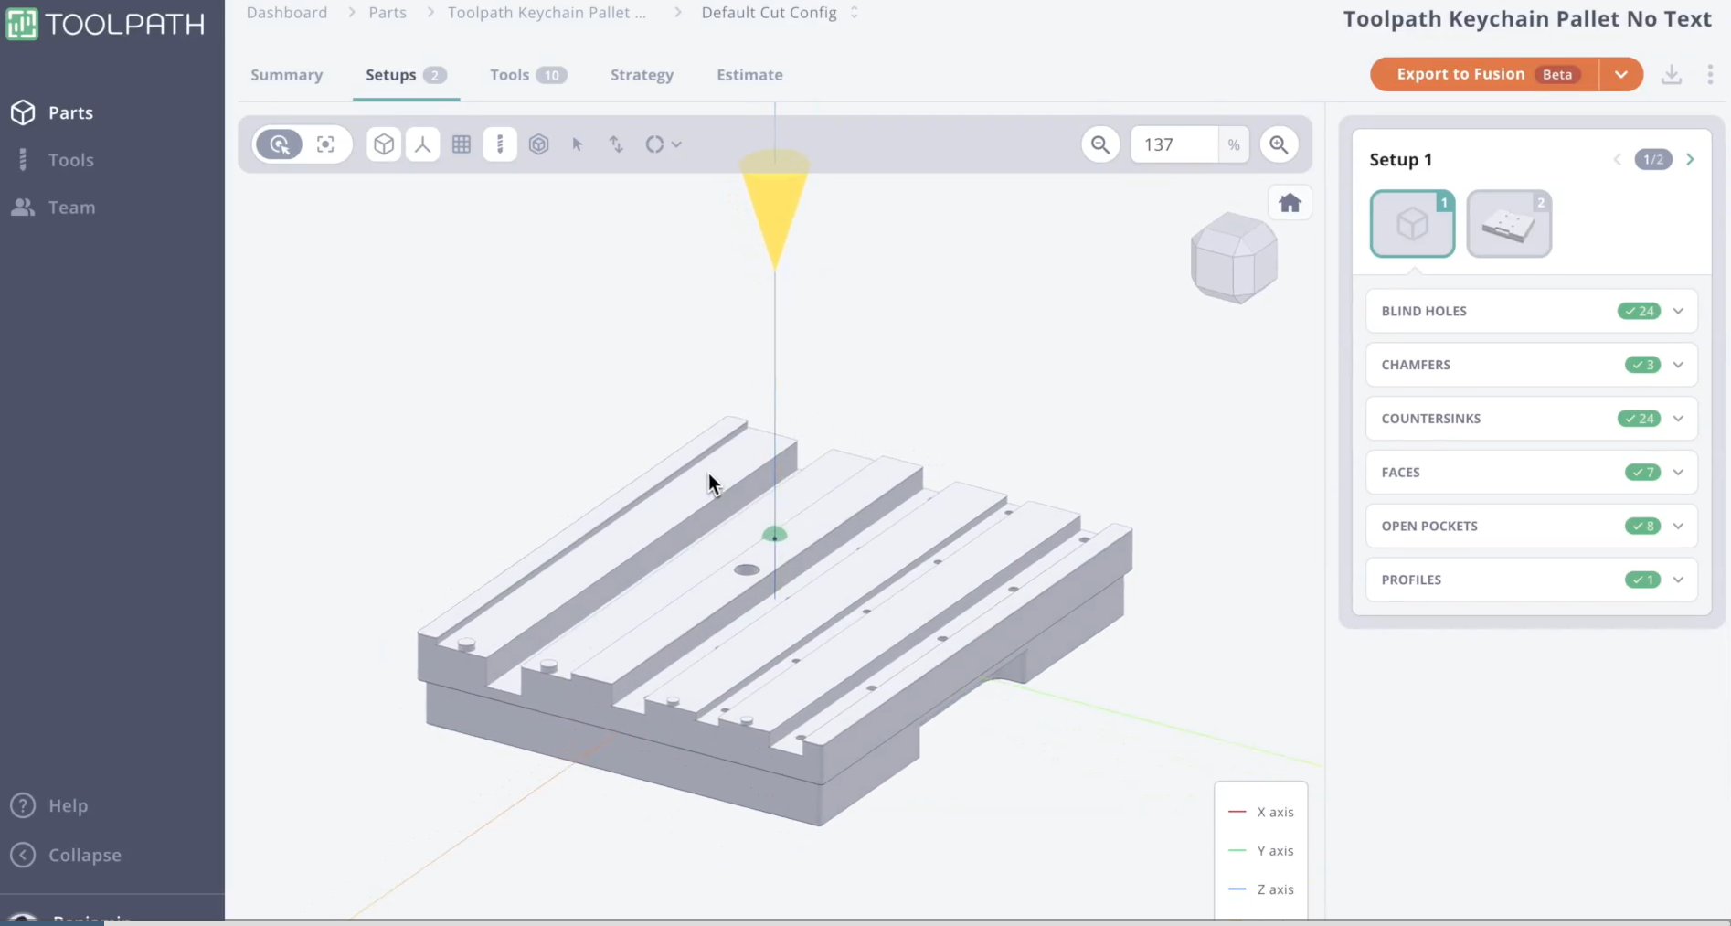
Task: Open the grid display toolbar icon
Action: pos(462,144)
